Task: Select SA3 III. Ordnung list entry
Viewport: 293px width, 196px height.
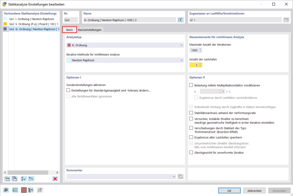Action: pyautogui.click(x=32, y=29)
